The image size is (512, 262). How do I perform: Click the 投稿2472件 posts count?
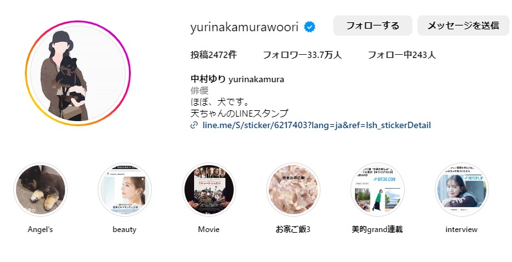(214, 55)
